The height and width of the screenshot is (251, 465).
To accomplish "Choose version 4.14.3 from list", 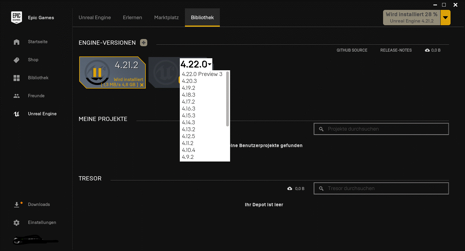I will click(x=189, y=122).
